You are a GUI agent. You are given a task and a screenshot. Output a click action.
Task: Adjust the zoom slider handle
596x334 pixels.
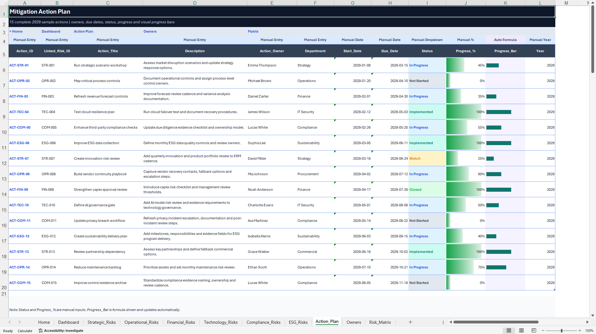click(x=562, y=331)
